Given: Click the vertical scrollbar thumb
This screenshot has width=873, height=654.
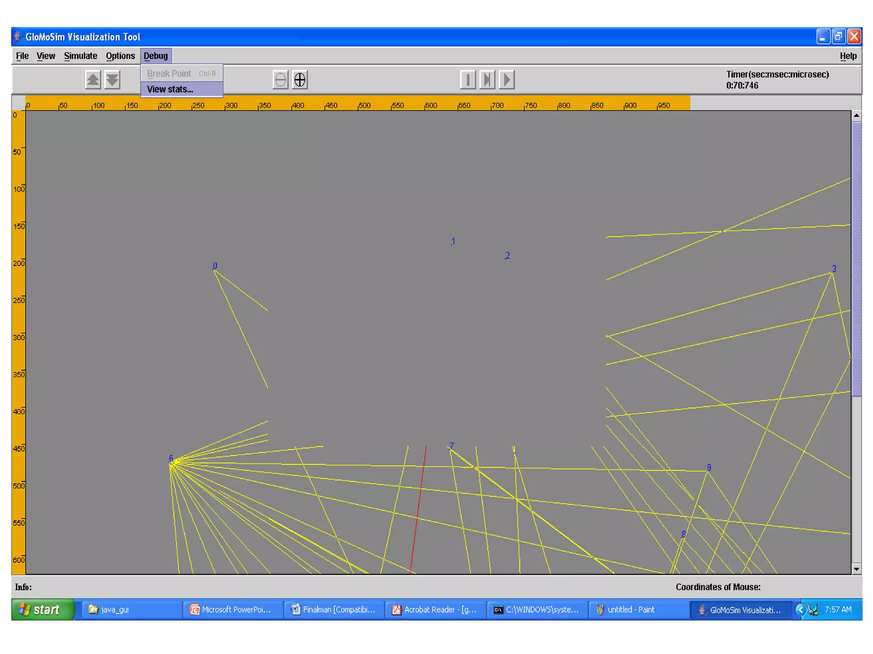Looking at the screenshot, I should coord(856,259).
